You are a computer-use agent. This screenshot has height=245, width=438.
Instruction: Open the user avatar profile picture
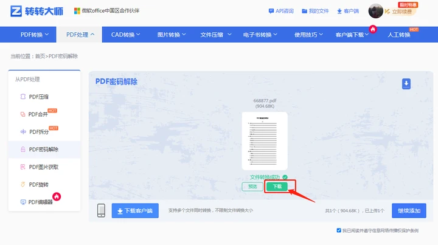pos(375,11)
